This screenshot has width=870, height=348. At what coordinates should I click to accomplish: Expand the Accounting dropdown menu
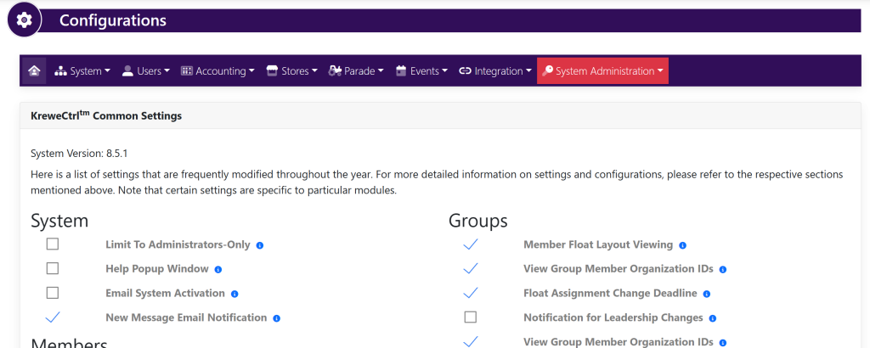tap(217, 71)
